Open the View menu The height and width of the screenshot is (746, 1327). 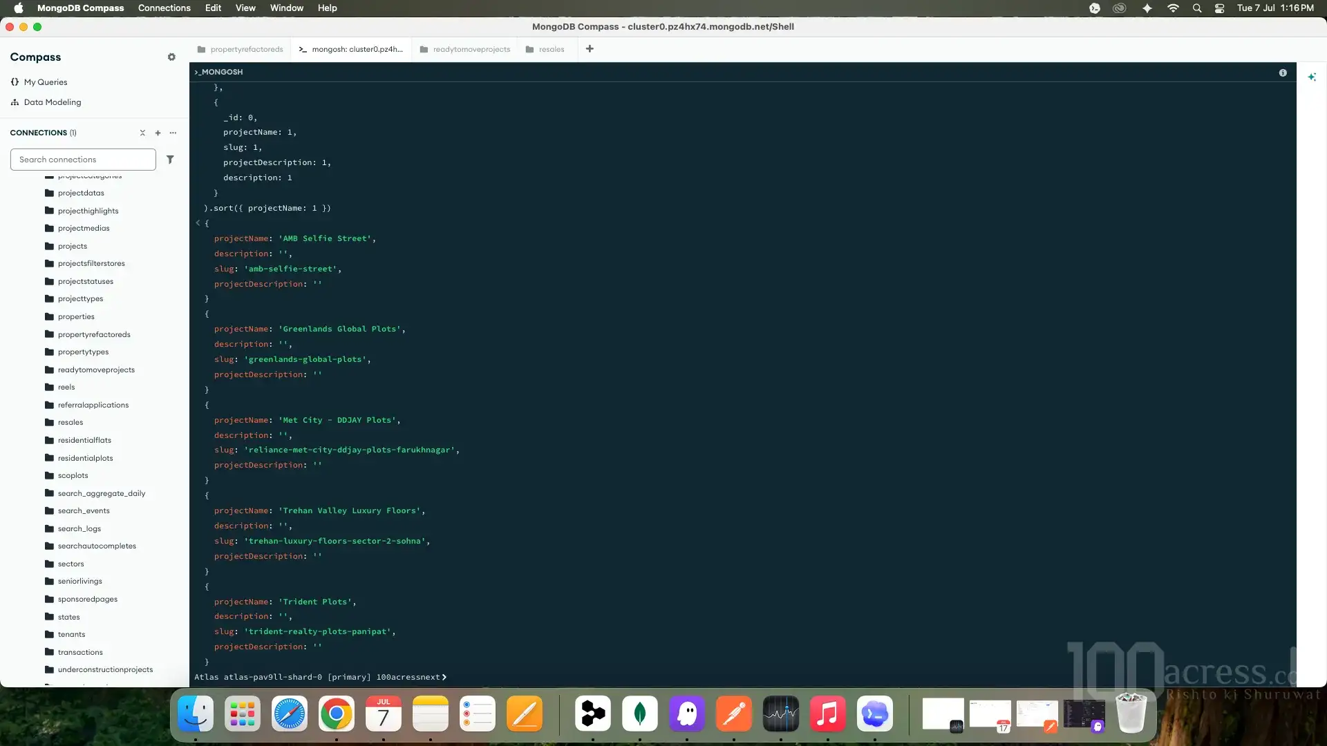point(245,8)
